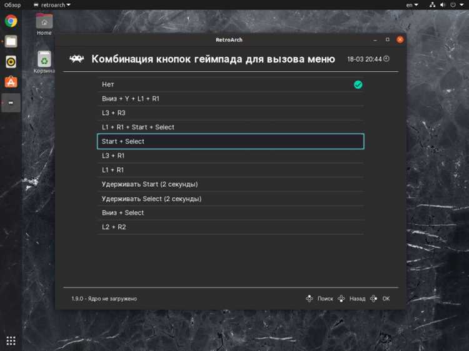Select the L3 + R3 combination
The image size is (469, 351).
pos(231,113)
